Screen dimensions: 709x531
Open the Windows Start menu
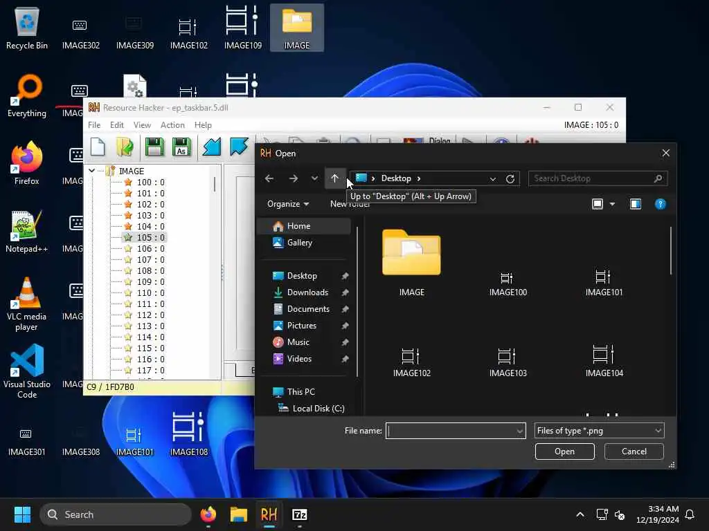(22, 514)
